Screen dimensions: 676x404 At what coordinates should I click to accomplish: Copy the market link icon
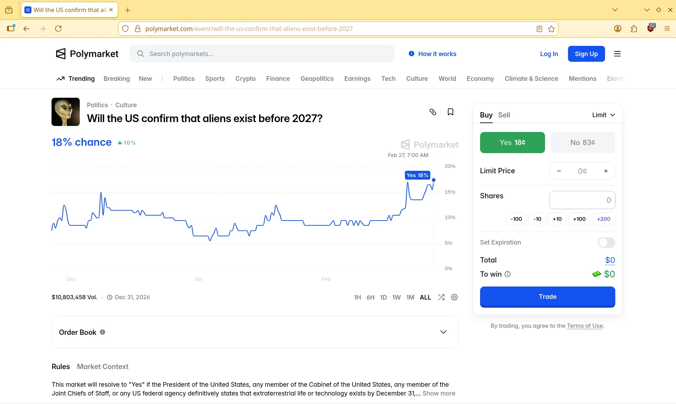click(433, 112)
